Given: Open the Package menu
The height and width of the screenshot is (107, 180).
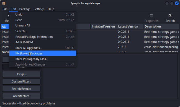Looking at the screenshot, I should point(25,9).
